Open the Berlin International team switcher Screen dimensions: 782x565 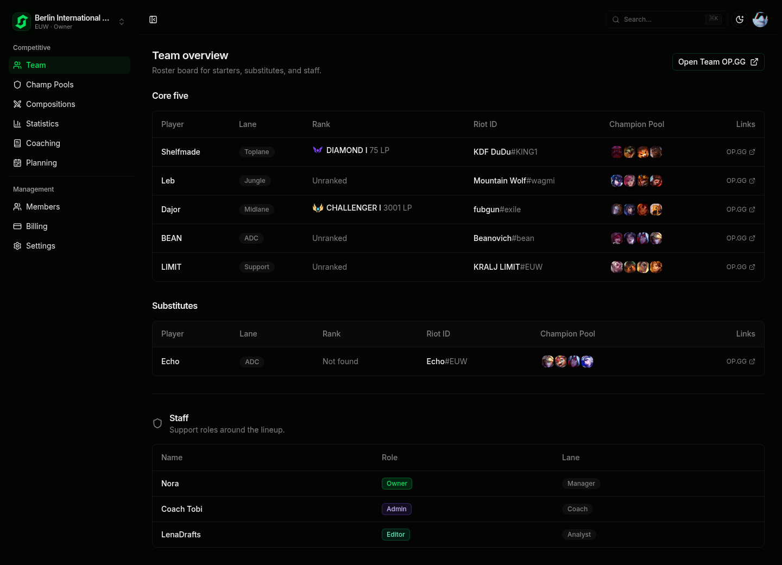click(x=70, y=22)
